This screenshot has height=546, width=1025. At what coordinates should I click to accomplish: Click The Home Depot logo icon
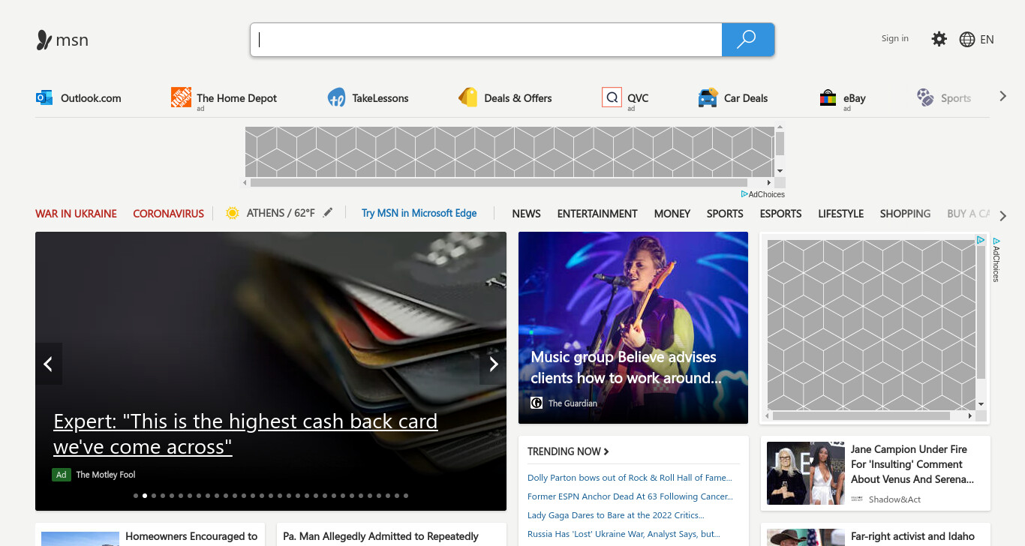181,97
